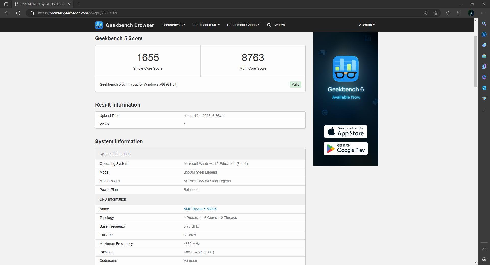This screenshot has height=265, width=490.
Task: Open Bing Chat sidebar icon
Action: tap(484, 34)
